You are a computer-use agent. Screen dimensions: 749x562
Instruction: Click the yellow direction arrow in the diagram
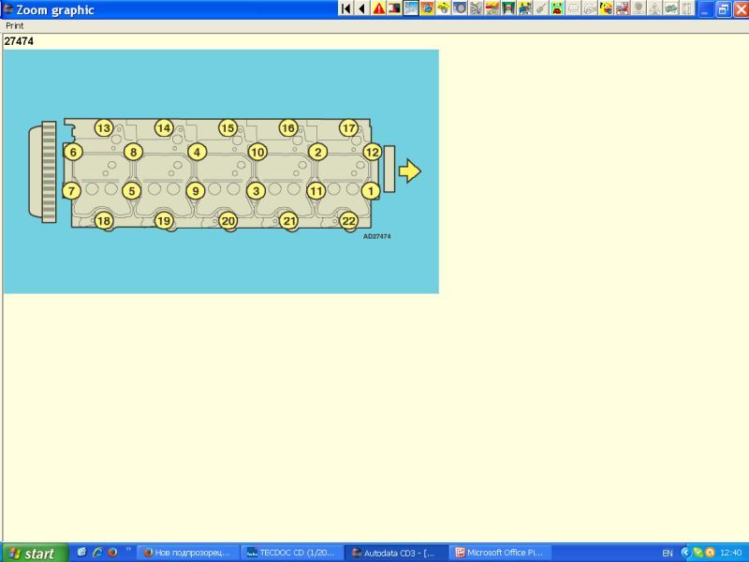(x=410, y=171)
